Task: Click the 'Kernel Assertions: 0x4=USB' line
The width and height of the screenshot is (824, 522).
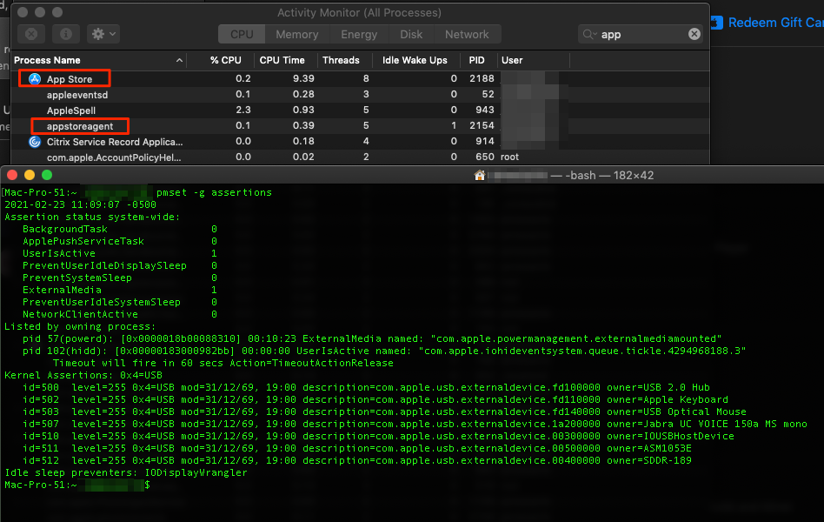Action: (83, 375)
